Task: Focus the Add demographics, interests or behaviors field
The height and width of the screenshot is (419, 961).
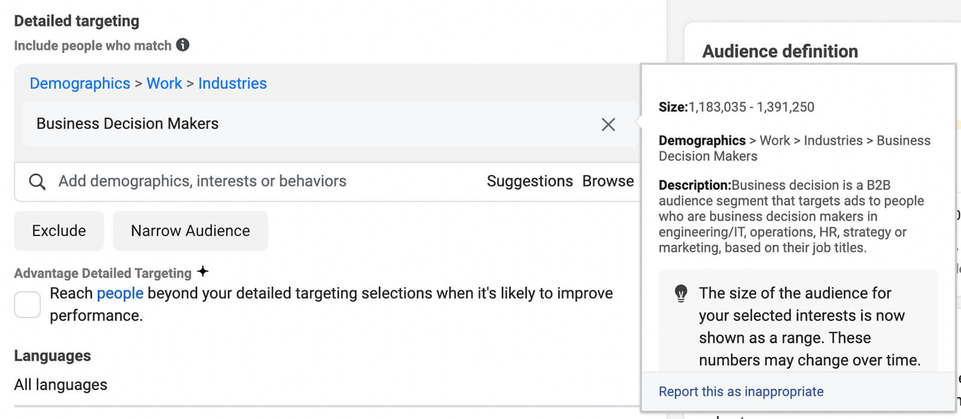Action: pyautogui.click(x=240, y=181)
